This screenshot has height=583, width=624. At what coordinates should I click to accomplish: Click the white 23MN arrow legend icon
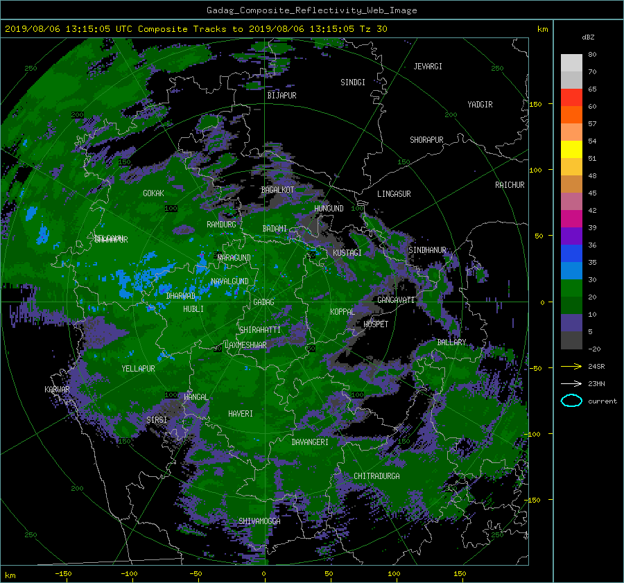pyautogui.click(x=571, y=383)
